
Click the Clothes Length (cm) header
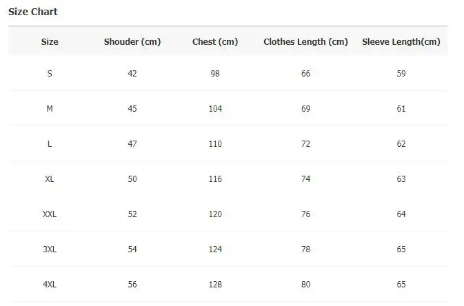[x=305, y=42]
